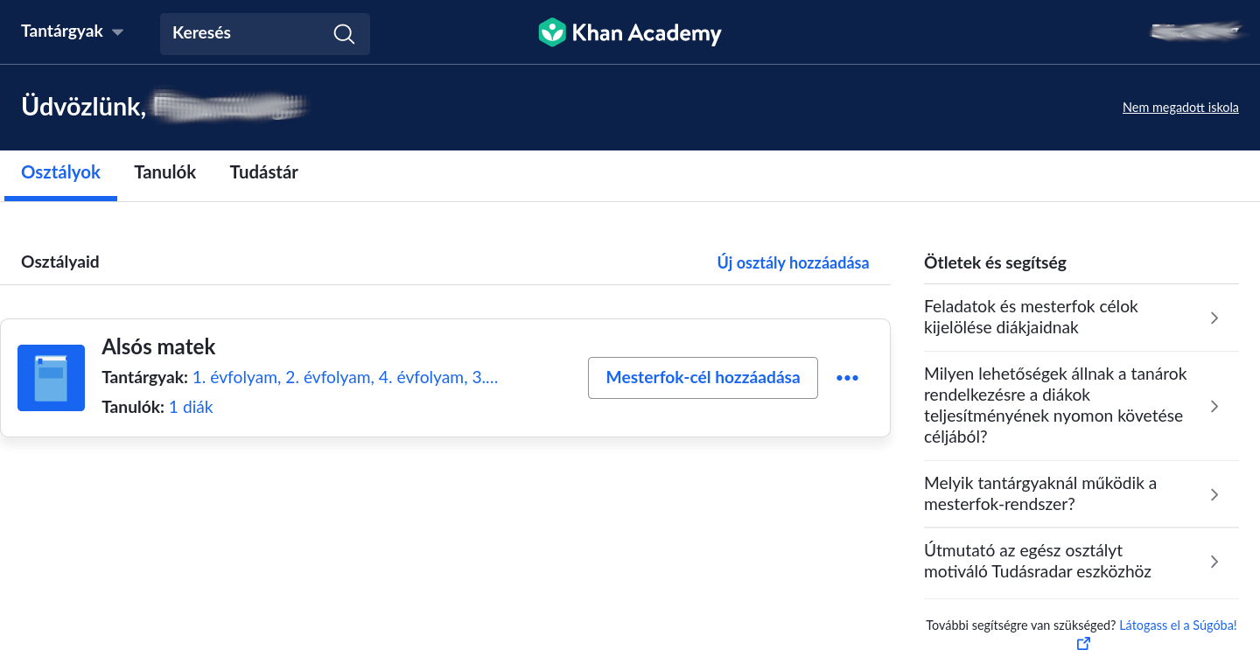Click Új osztály hozzáadása link
The width and height of the screenshot is (1260, 657).
coord(793,262)
